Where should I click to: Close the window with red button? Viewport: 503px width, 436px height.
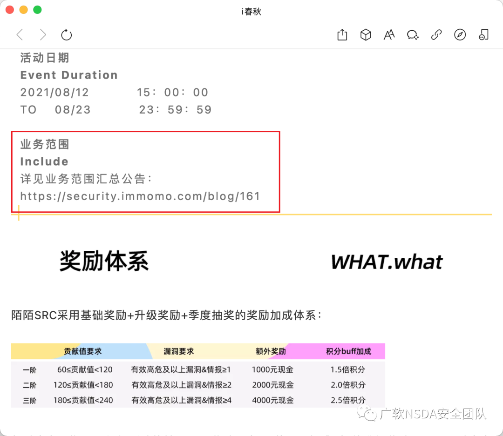[x=10, y=10]
